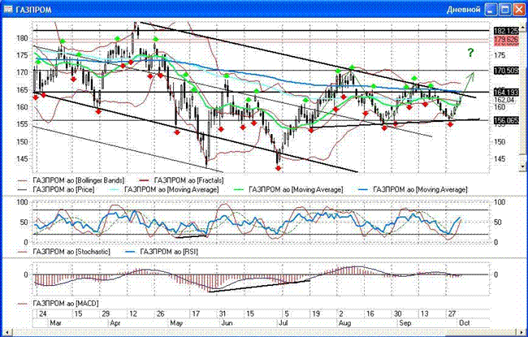
Task: Click the May month label on time axis
Action: 176,323
